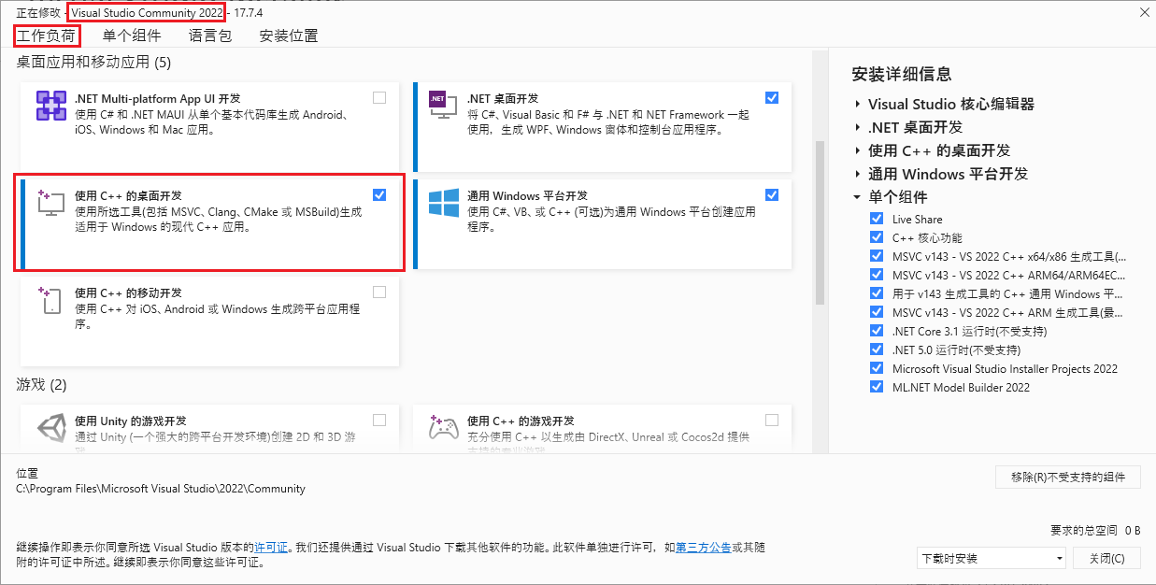The image size is (1156, 585).
Task: Click the 使用 C++ 的移动开发 icon
Action: [50, 300]
